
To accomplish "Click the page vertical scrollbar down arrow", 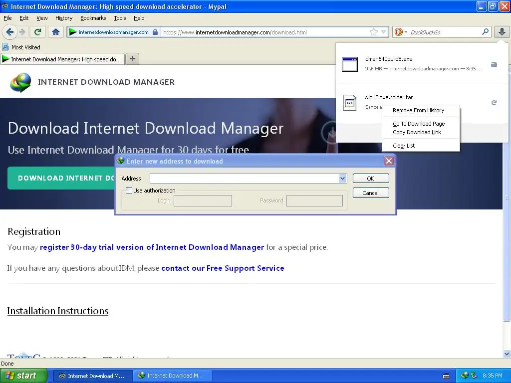I will 507,354.
